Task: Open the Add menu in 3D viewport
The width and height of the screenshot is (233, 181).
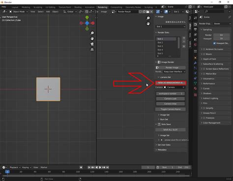Action: (x=48, y=12)
